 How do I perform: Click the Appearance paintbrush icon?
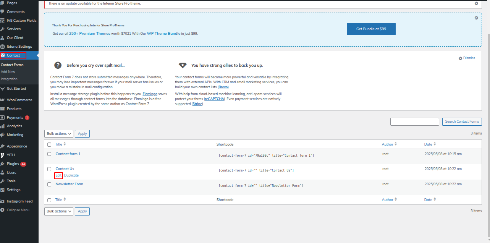3,146
